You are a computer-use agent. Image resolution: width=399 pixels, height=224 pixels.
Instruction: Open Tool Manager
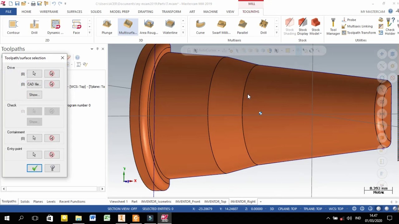pos(333,27)
